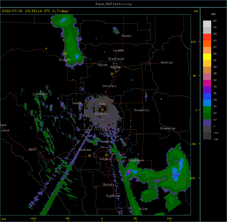Image resolution: width=227 pixels, height=222 pixels.
Task: Click the yellow V marker northwest of RockyMH
Action: coord(46,49)
